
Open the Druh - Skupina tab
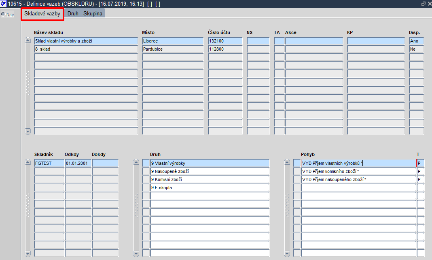tap(85, 14)
